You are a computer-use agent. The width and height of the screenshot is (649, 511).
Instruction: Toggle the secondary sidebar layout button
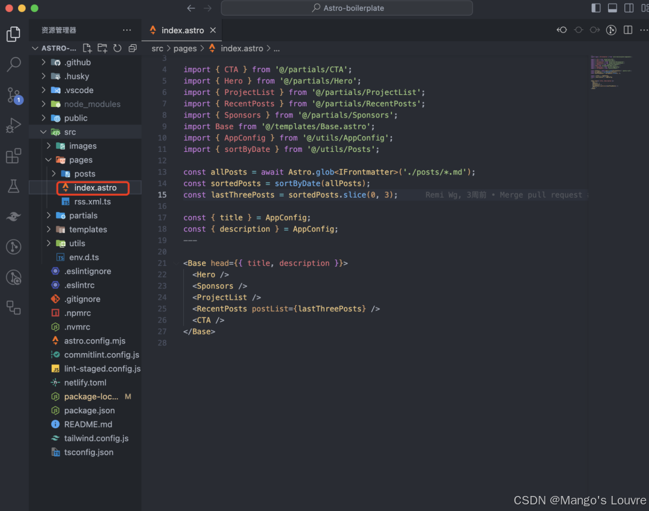tap(629, 8)
